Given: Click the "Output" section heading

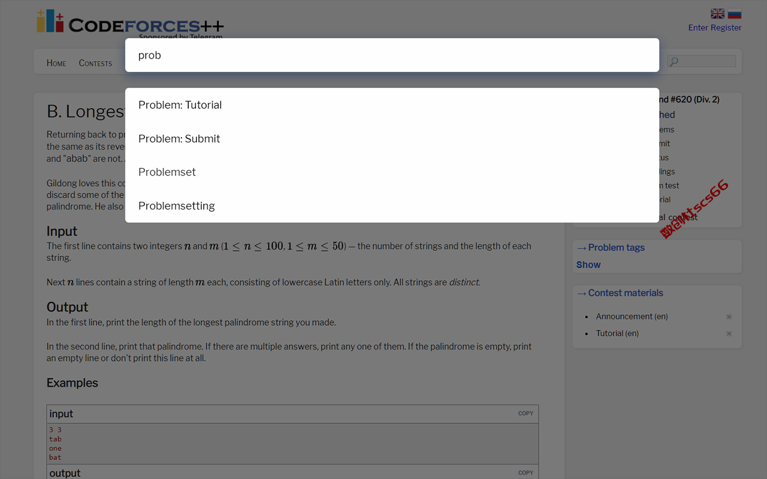Looking at the screenshot, I should [67, 307].
